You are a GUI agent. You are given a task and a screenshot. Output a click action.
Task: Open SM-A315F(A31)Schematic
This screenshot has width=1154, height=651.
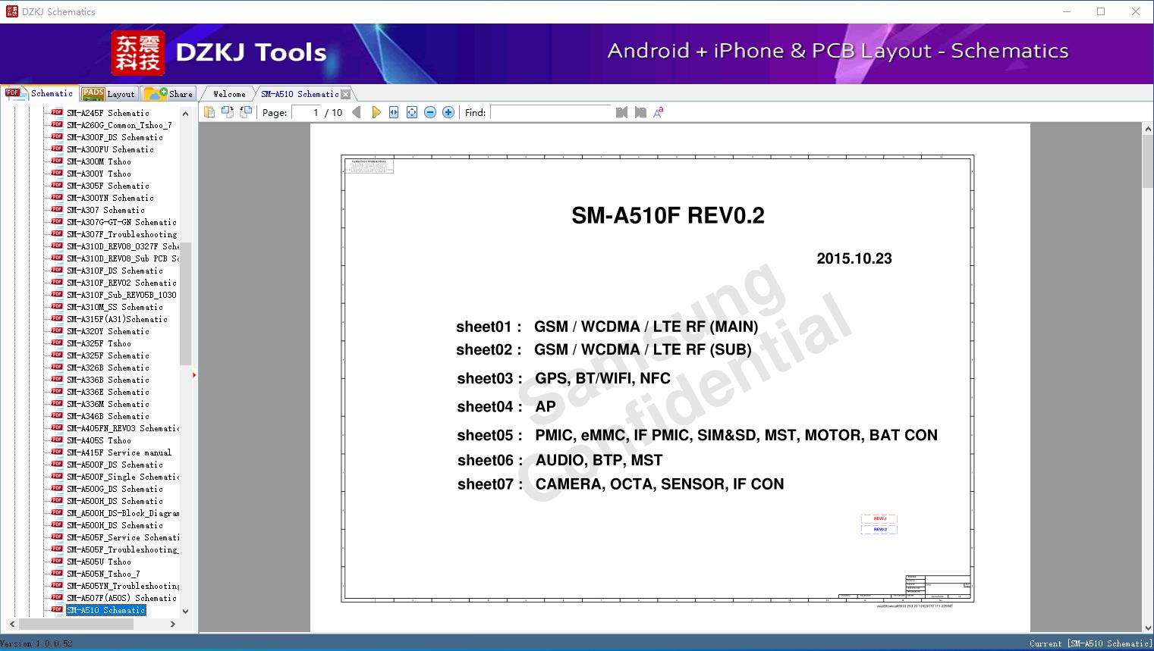(117, 319)
